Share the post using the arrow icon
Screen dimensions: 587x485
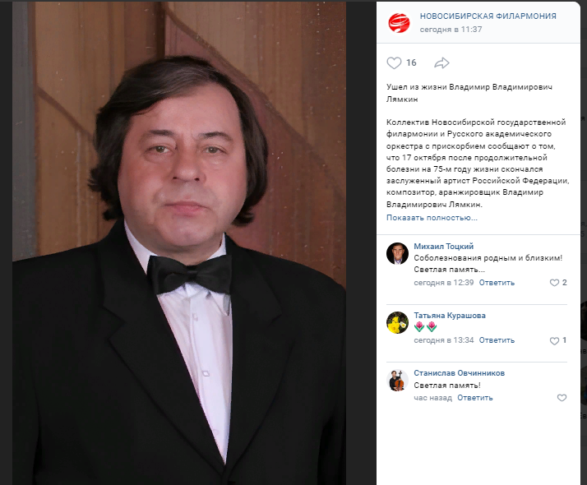coord(441,62)
